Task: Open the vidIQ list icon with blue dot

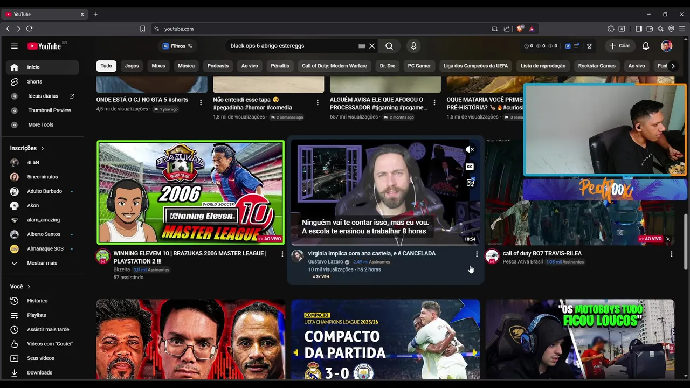Action: click(x=577, y=46)
